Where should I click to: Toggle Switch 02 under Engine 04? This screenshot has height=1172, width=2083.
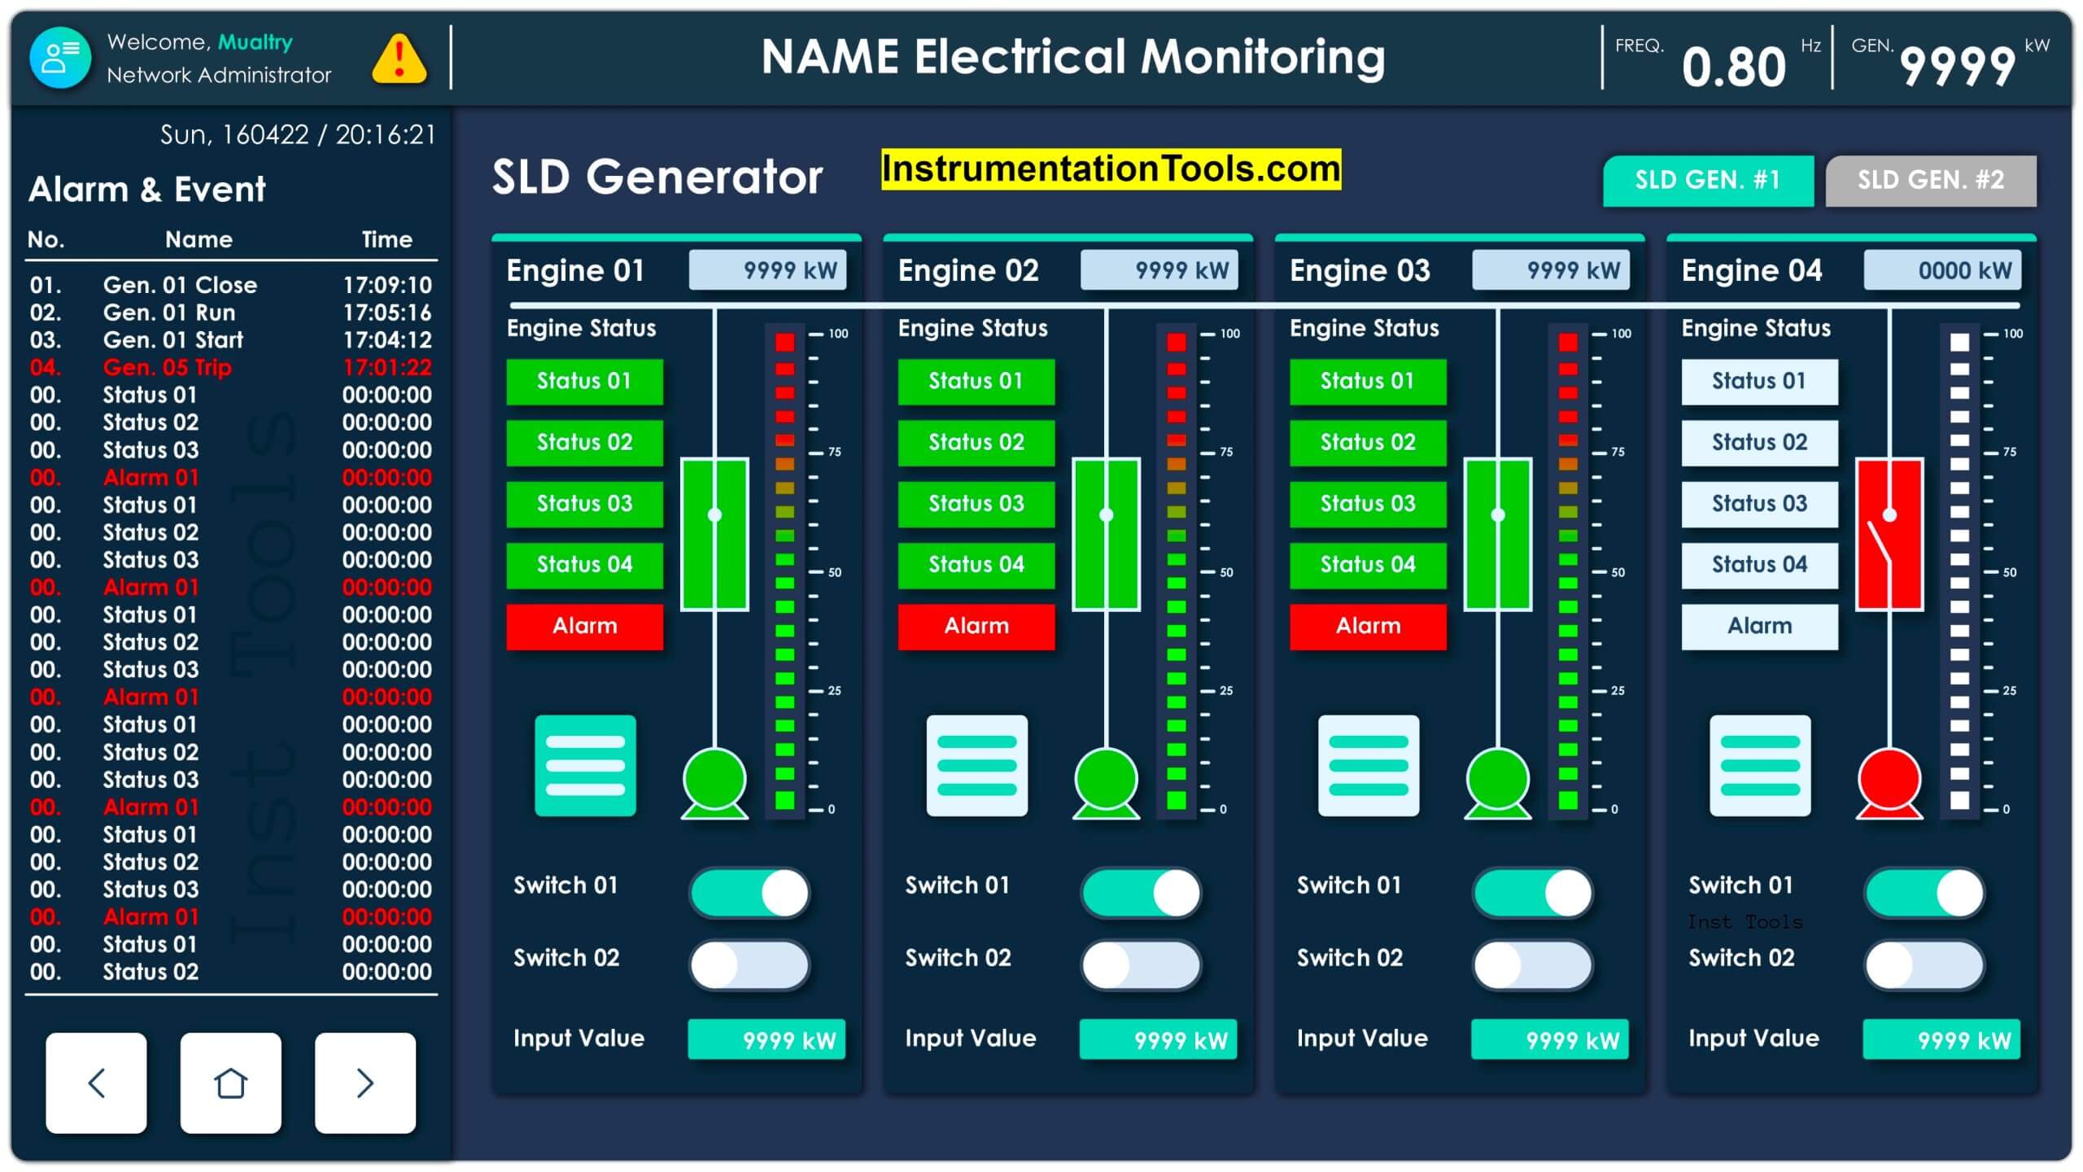(x=1924, y=965)
